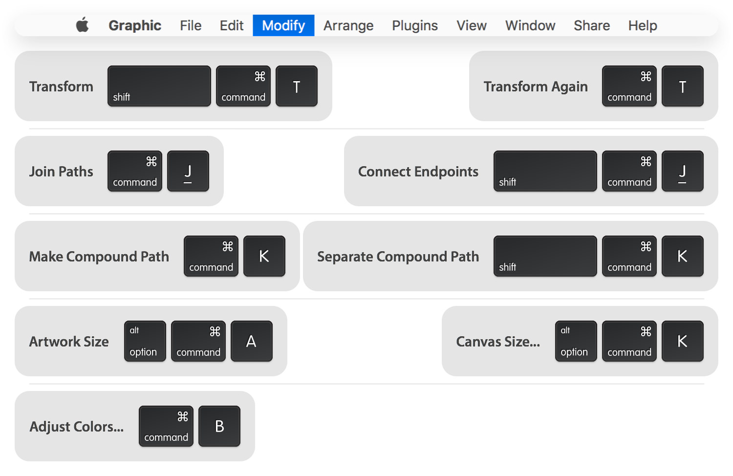Click the Join Paths label
Viewport: 733px width, 476px height.
tap(61, 172)
